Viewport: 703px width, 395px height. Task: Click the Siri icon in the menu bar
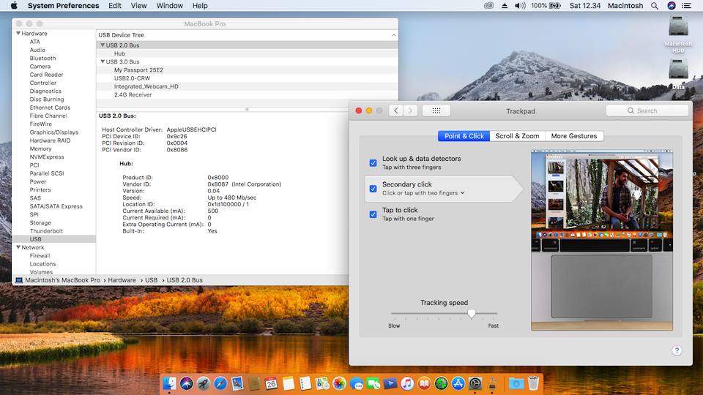672,6
